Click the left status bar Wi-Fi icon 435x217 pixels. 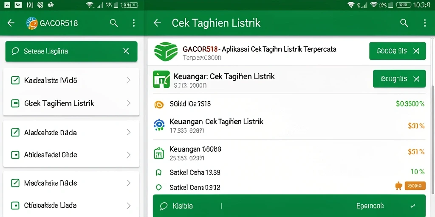point(90,5)
